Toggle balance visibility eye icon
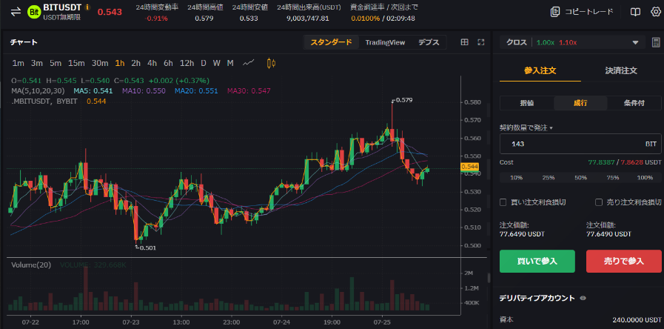The height and width of the screenshot is (329, 664). [583, 298]
